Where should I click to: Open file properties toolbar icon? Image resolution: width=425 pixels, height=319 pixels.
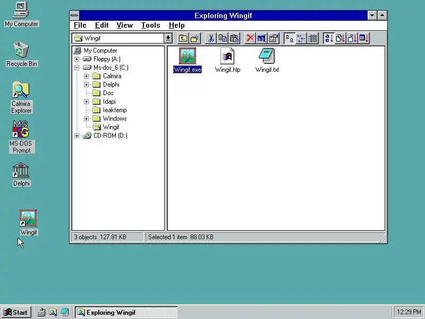(x=274, y=38)
